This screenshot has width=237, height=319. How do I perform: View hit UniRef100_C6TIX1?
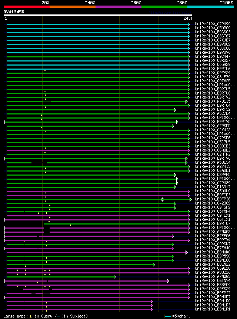pos(213,219)
